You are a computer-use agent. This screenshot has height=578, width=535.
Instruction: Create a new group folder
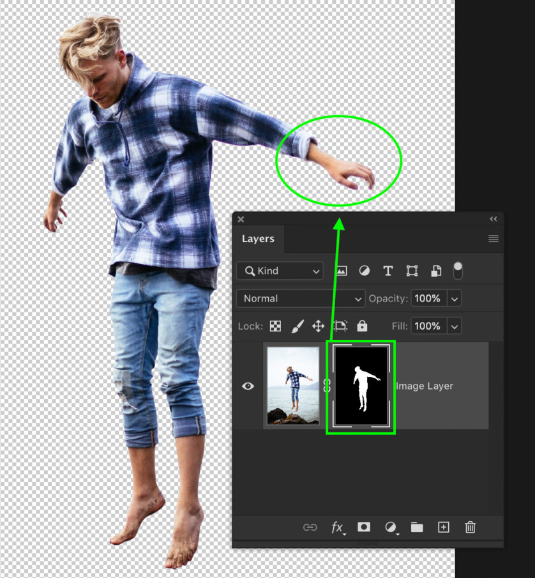(416, 527)
